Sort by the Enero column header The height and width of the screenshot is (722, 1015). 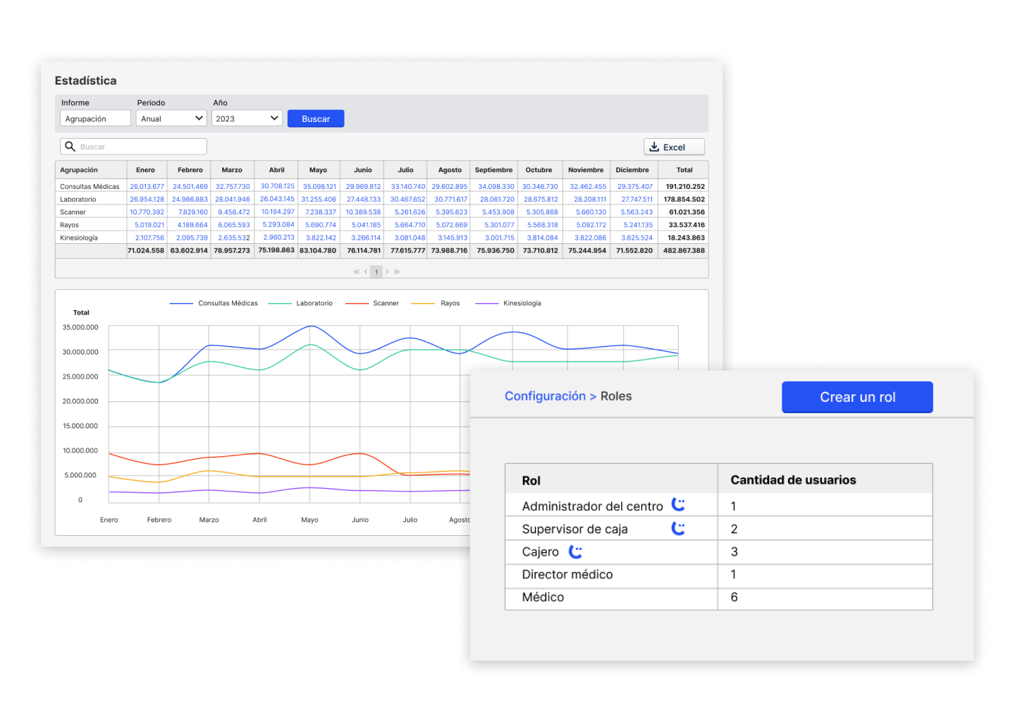[x=146, y=170]
